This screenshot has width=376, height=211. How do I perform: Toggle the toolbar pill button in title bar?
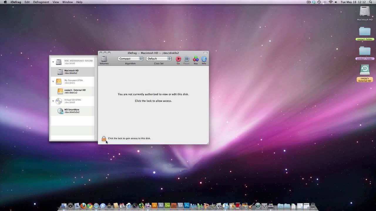(x=205, y=53)
